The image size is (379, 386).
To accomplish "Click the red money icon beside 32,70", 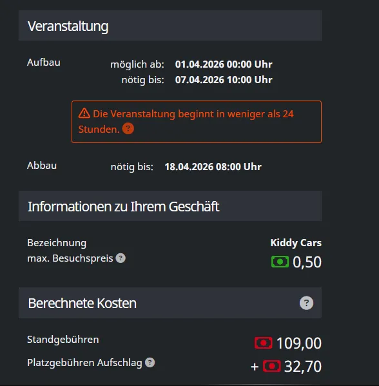I will 271,366.
